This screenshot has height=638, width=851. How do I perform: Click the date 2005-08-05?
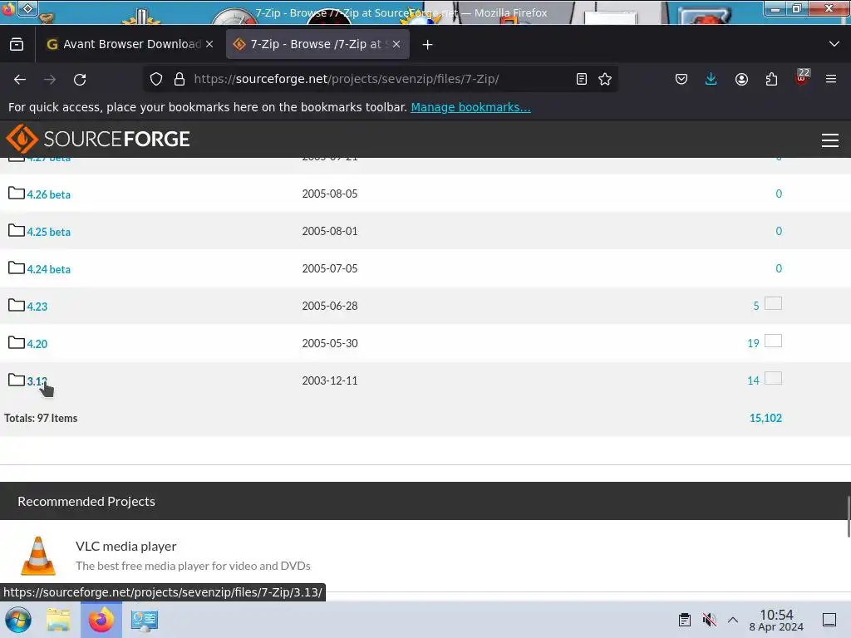tap(330, 194)
